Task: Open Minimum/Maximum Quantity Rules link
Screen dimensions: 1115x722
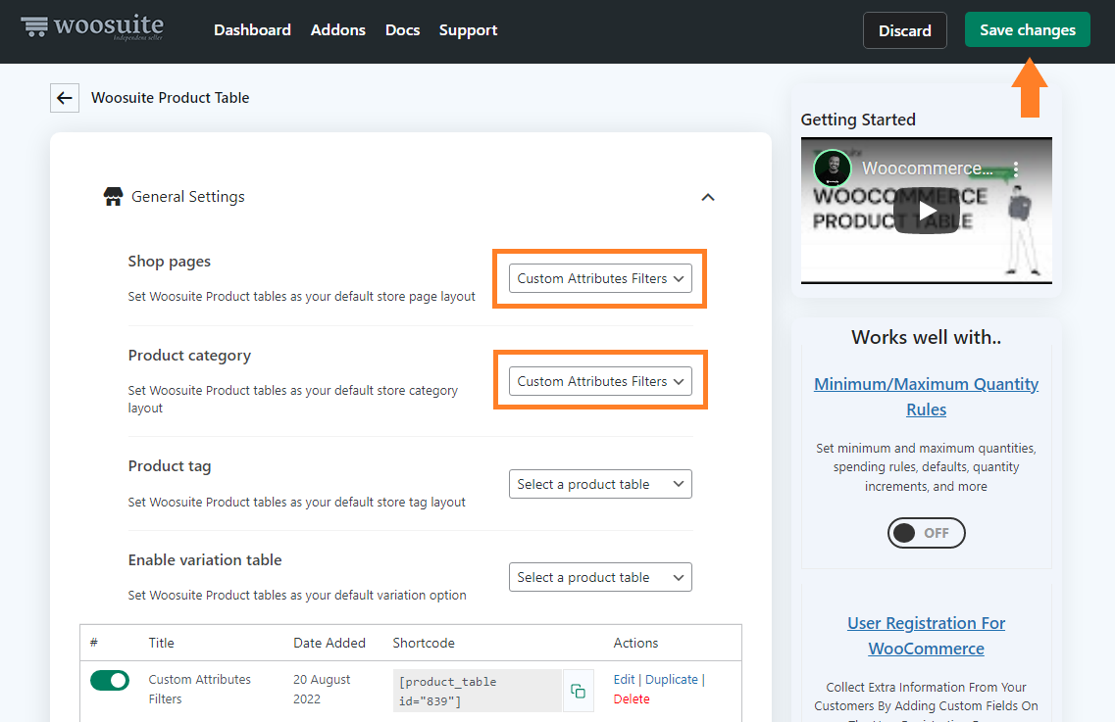Action: coord(926,397)
